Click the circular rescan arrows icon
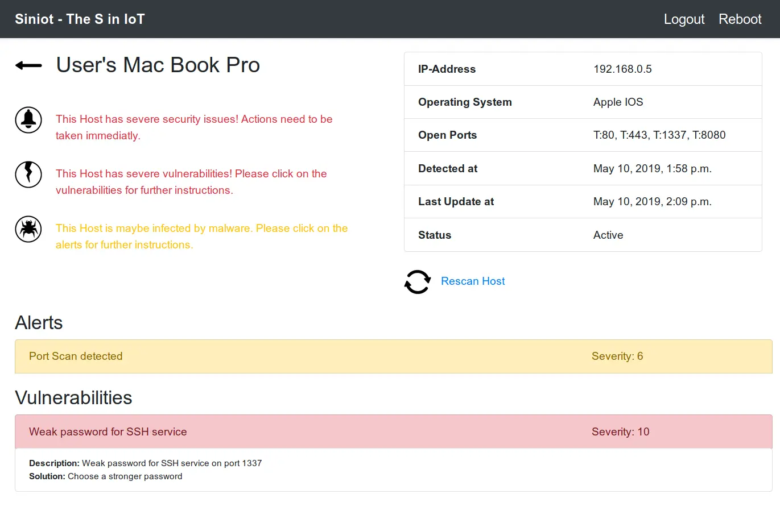Viewport: 780px width, 523px height. click(x=418, y=281)
